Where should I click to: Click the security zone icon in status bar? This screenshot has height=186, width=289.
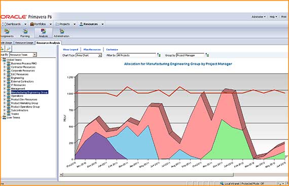click(222, 183)
